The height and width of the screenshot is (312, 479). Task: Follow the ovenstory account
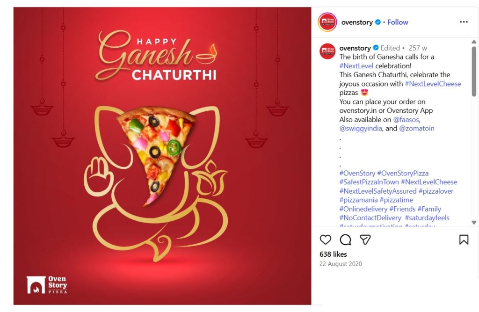398,22
